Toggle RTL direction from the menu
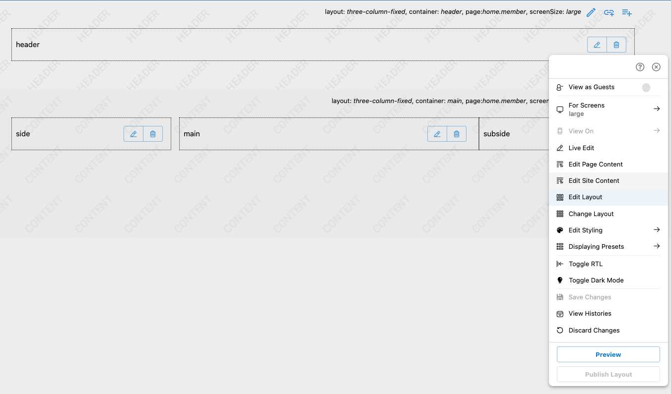This screenshot has width=671, height=394. [x=585, y=264]
